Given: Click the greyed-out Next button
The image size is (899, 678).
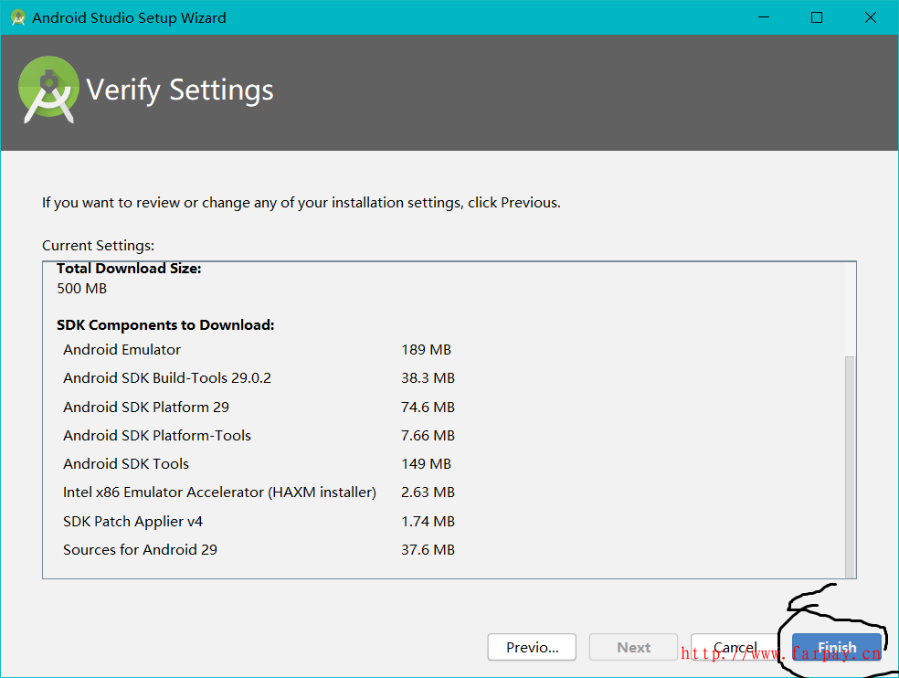Looking at the screenshot, I should 633,647.
